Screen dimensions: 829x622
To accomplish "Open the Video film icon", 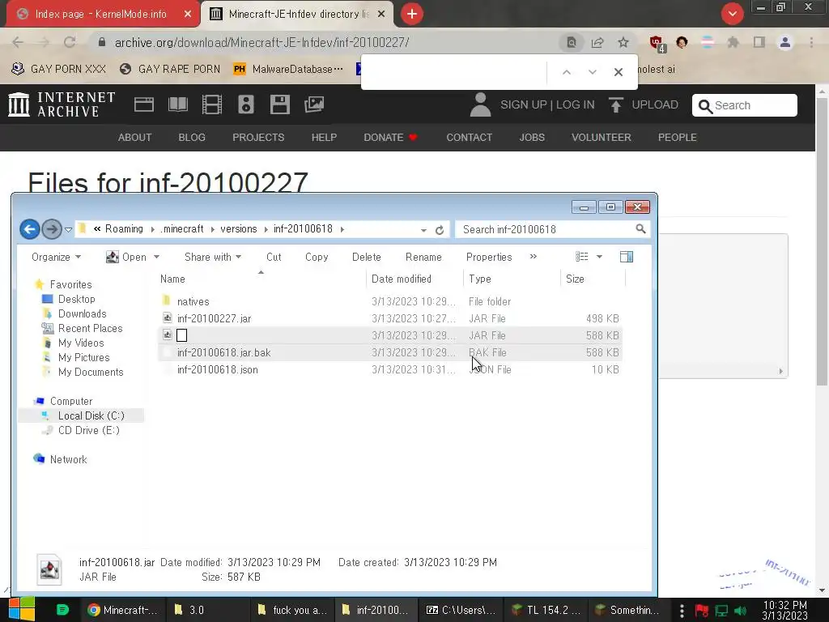I will (x=212, y=104).
